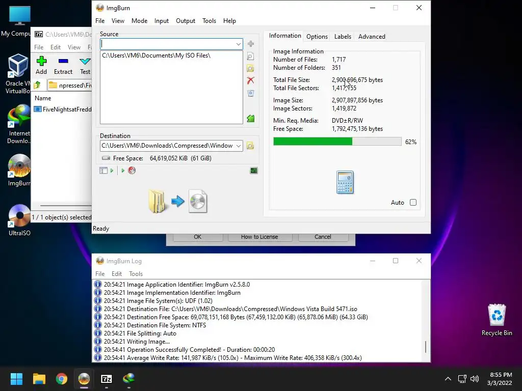The width and height of the screenshot is (522, 391).
Task: Open ImgBurn Log File menu
Action: (100, 273)
